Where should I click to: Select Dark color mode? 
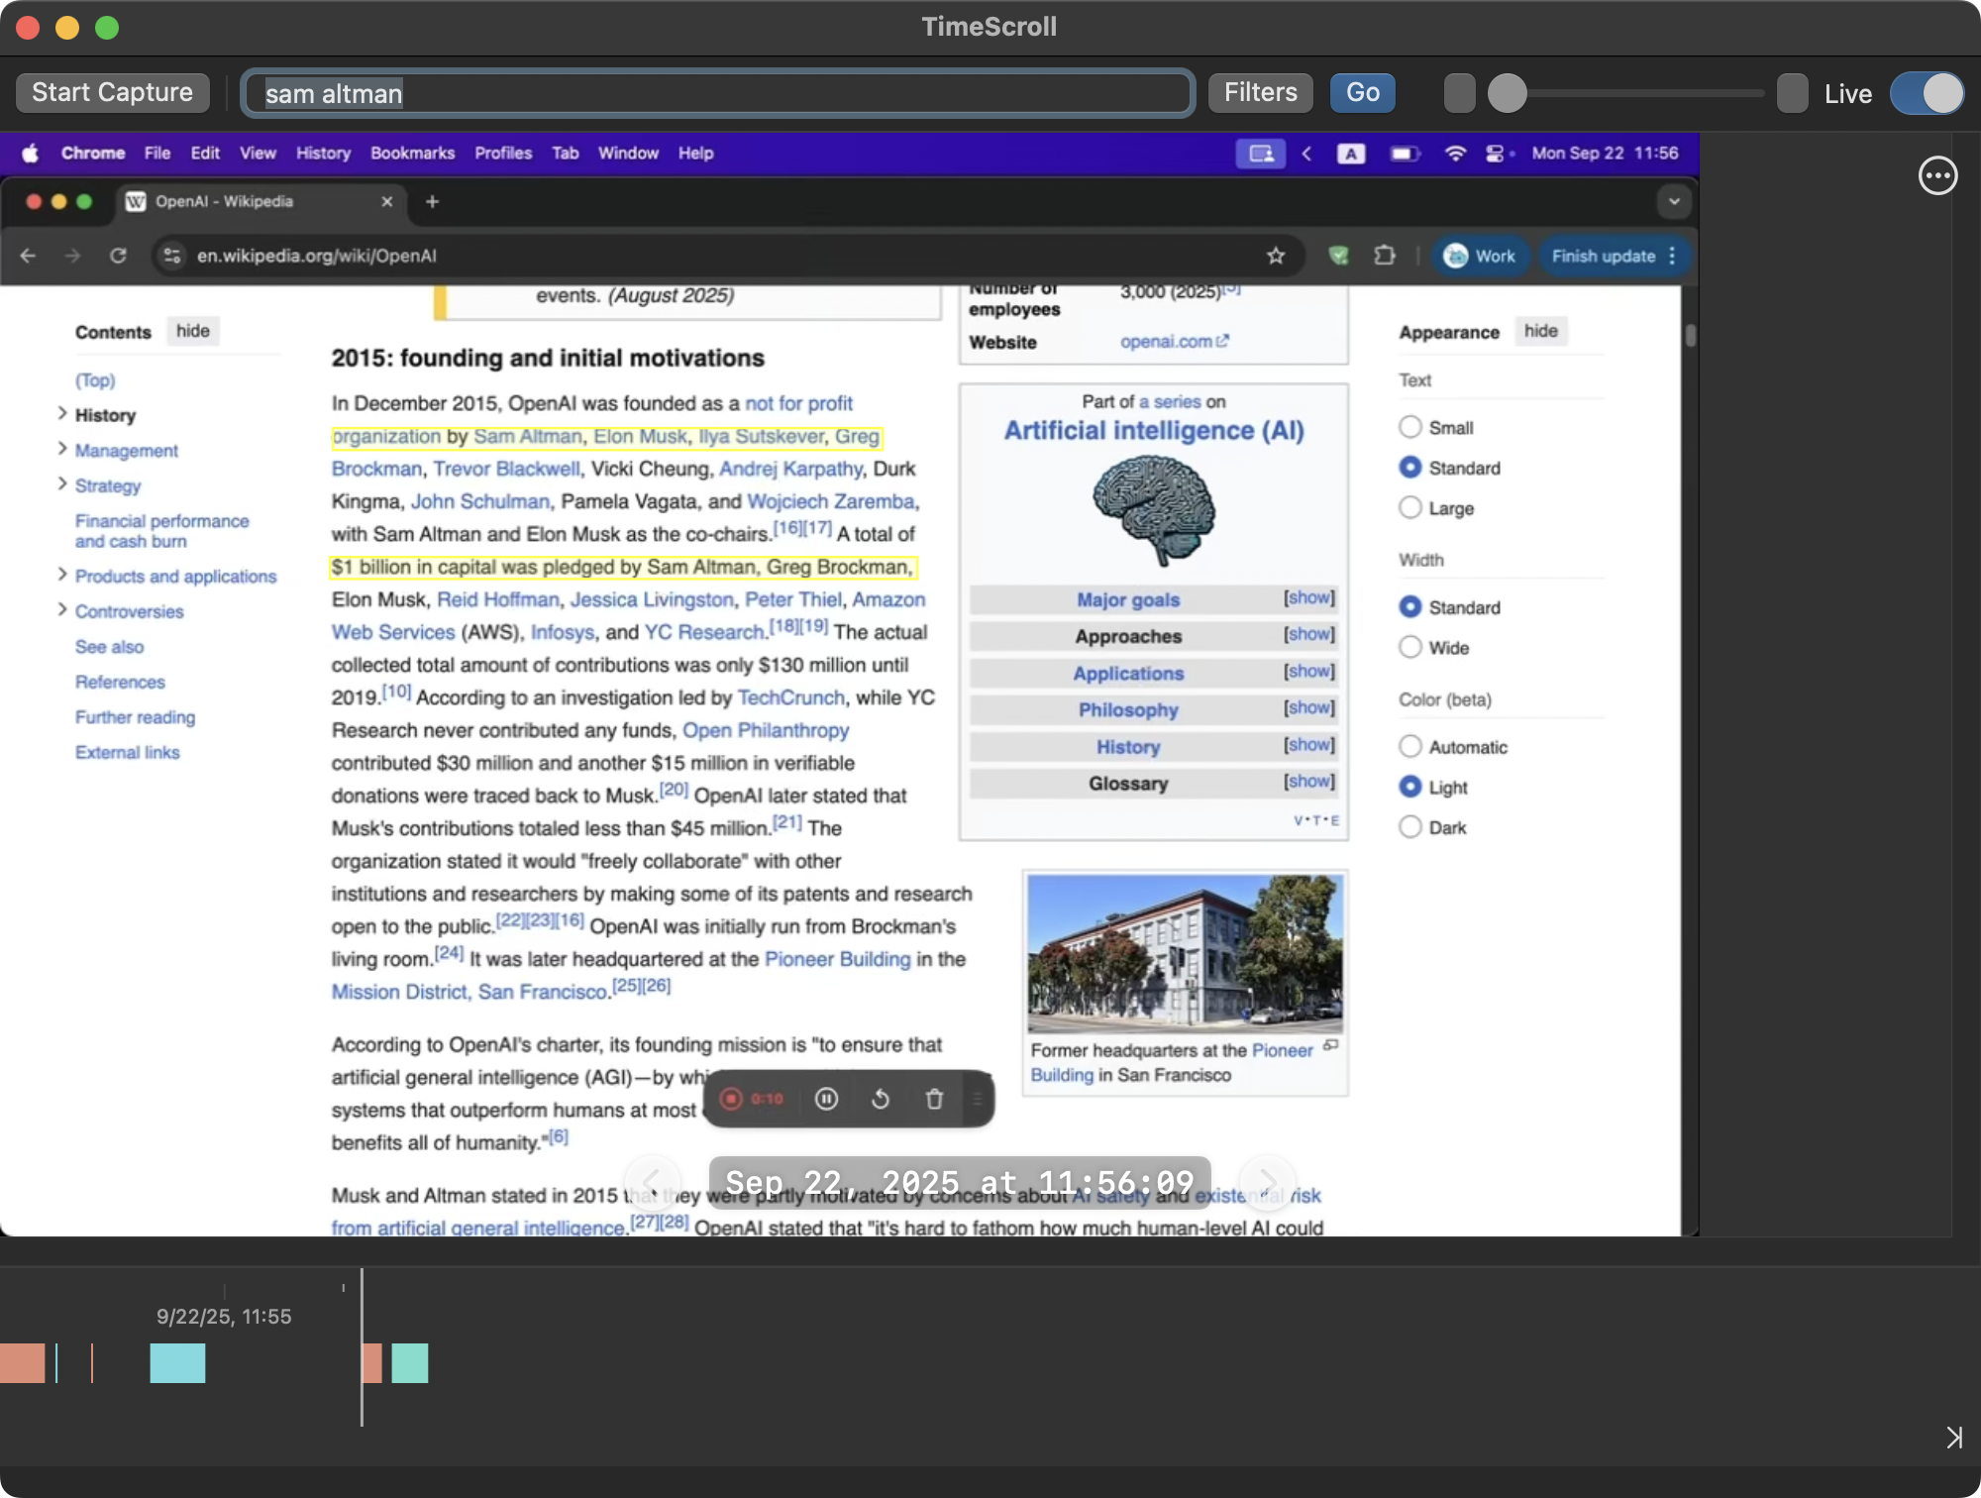1409,827
